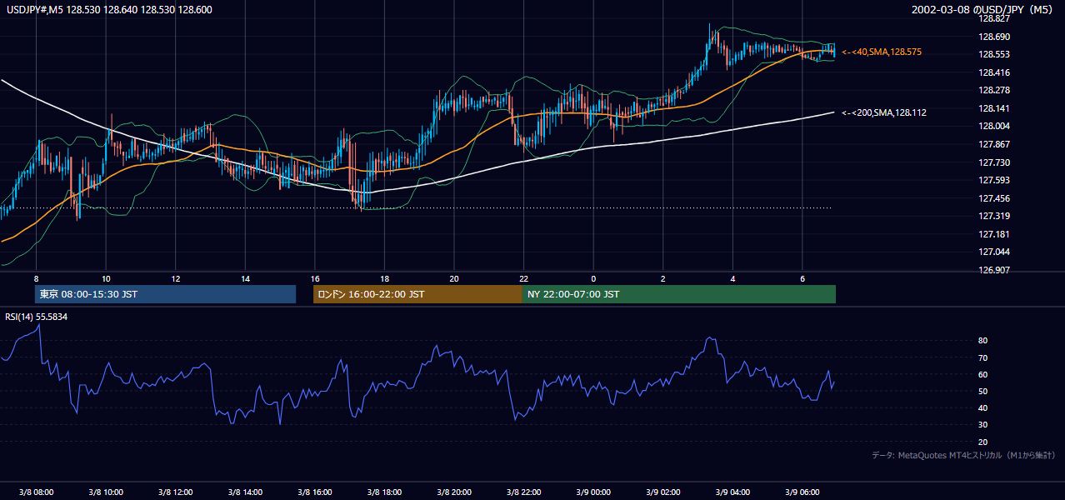Click price axis value 128.004
1065x500 pixels.
(x=994, y=126)
